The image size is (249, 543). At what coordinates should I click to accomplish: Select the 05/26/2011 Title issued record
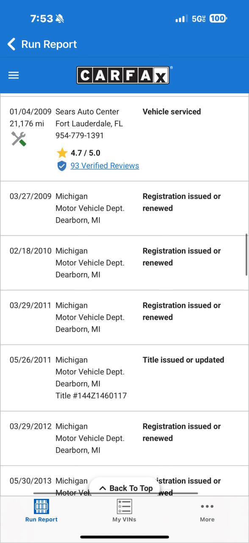pos(125,378)
